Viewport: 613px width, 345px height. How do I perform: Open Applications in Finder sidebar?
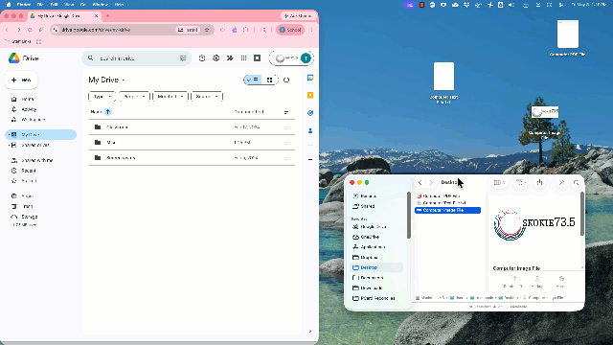pyautogui.click(x=369, y=247)
